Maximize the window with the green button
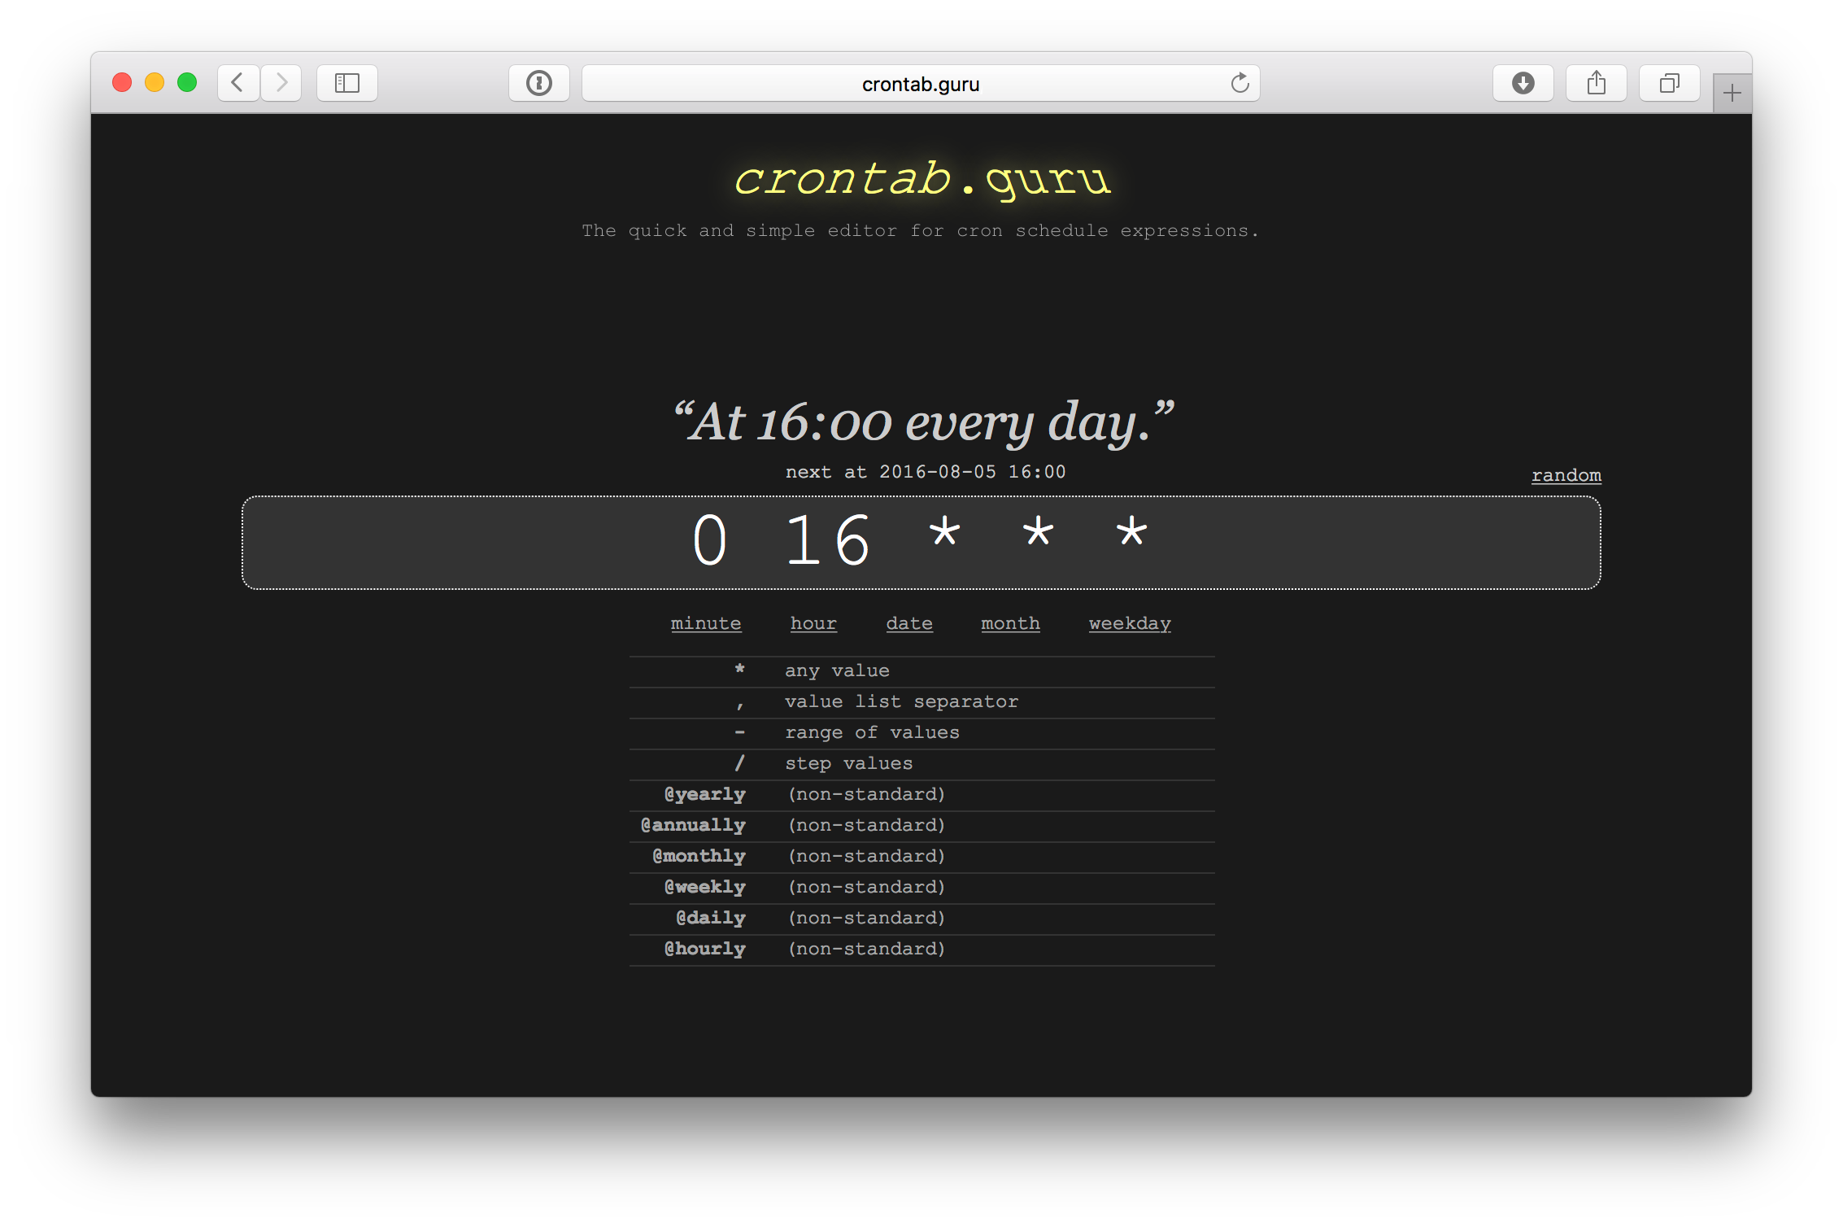 tap(187, 83)
